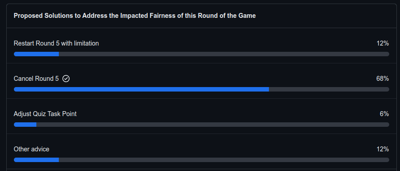Click the 68% result for Cancel Round 5
Viewport: 400px width, 171px height.
pos(382,79)
